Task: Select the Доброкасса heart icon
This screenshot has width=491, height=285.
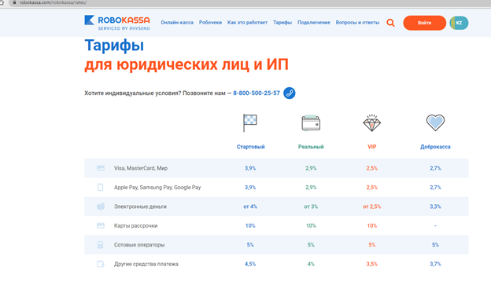Action: point(435,122)
